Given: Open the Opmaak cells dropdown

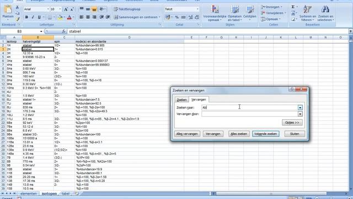Looking at the screenshot, I should [271, 19].
